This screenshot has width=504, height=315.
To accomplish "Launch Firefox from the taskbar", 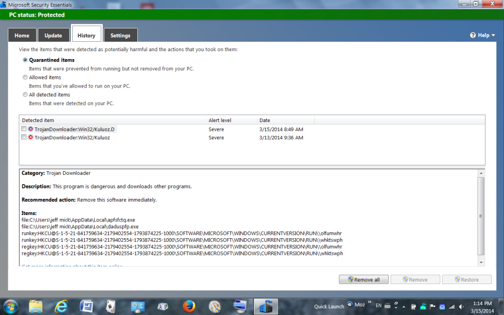I will 189,306.
